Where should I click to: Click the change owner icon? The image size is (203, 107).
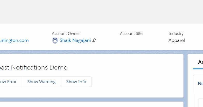(x=94, y=41)
